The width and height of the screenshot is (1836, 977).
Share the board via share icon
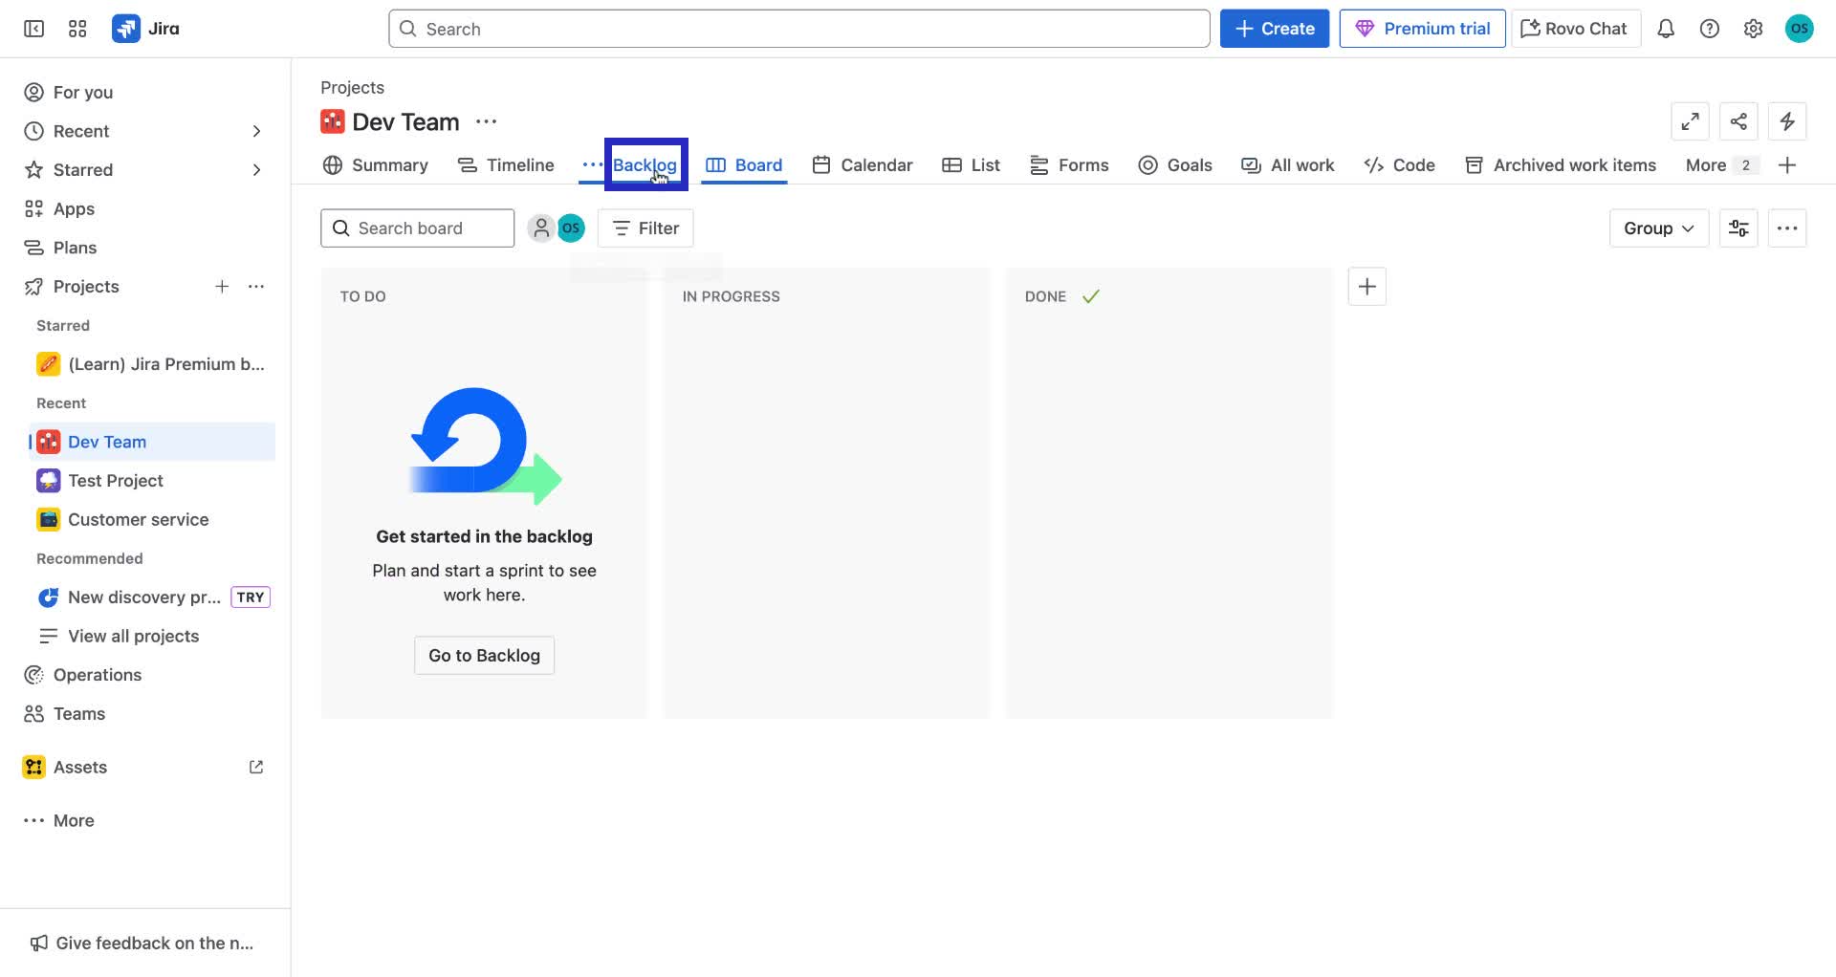point(1738,121)
